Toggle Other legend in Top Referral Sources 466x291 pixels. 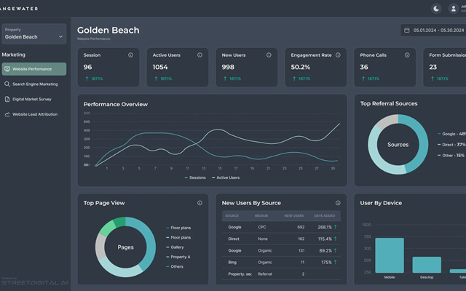(x=451, y=155)
